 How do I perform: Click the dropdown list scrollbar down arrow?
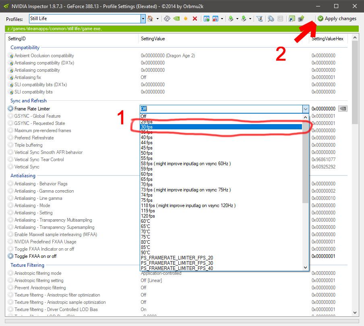pos(306,268)
